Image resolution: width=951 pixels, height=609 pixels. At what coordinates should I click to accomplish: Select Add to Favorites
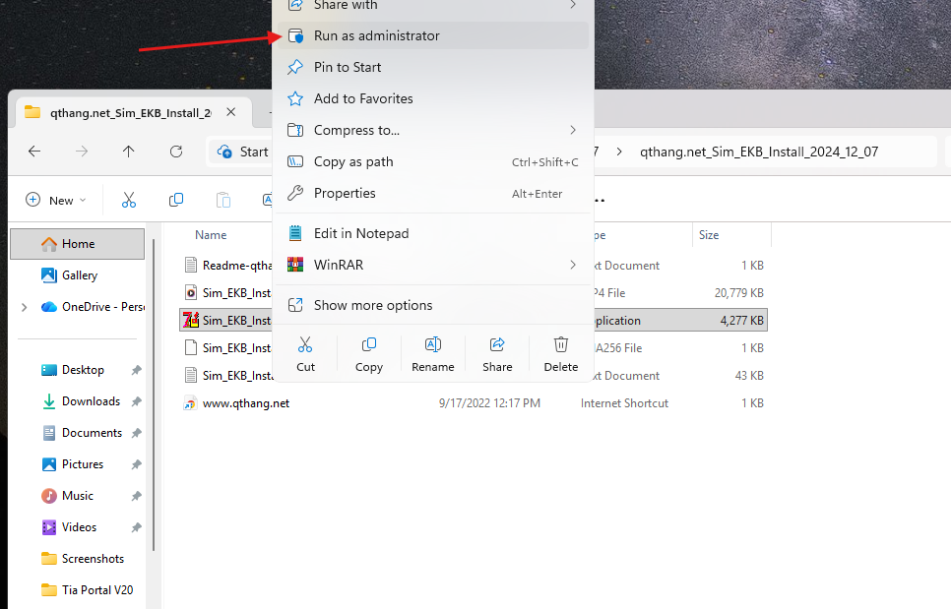(x=362, y=98)
